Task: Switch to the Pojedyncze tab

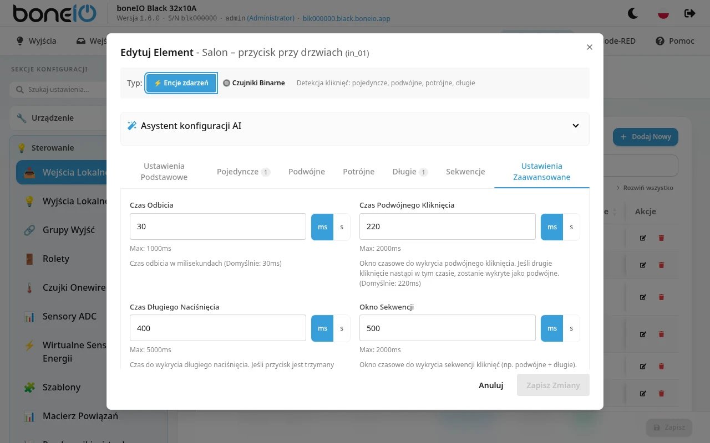Action: click(x=244, y=172)
